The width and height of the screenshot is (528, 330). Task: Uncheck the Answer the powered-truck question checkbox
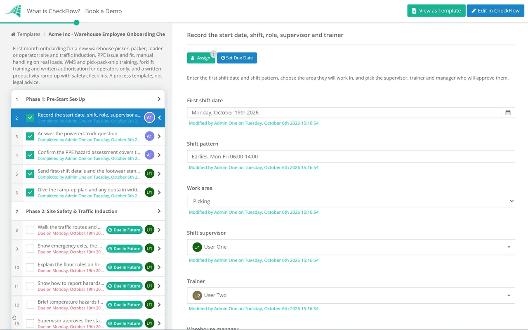pos(30,136)
